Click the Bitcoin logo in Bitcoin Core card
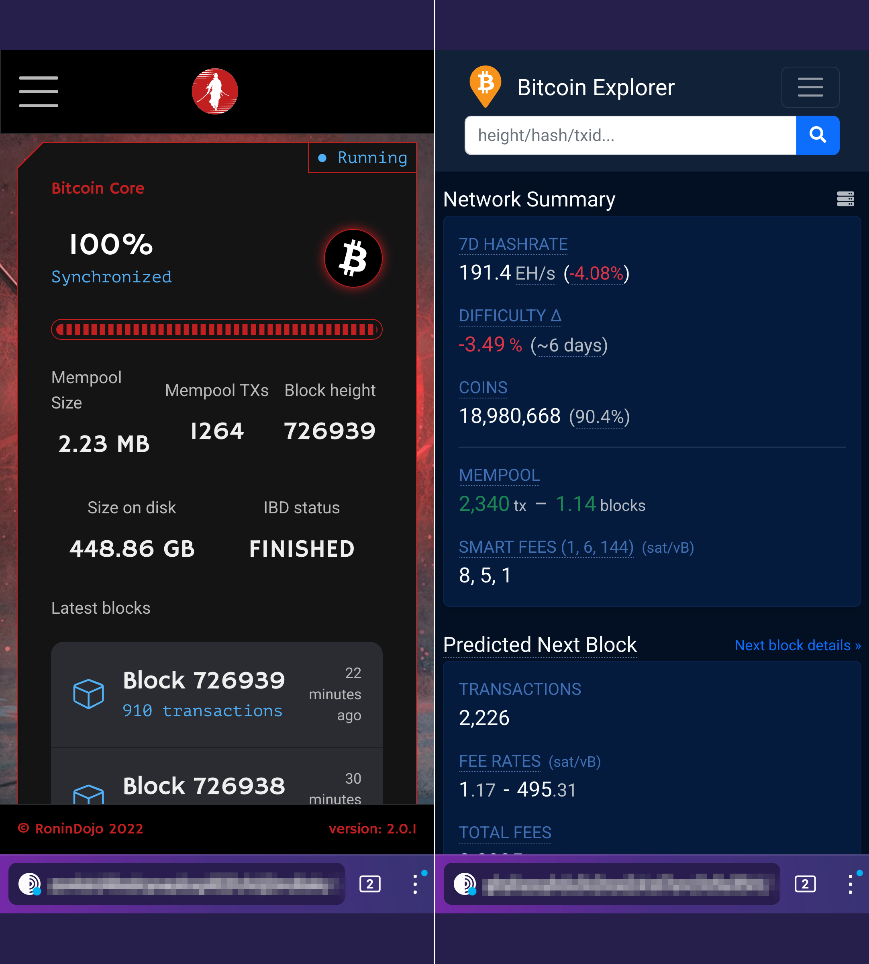Screen dimensions: 869x964 click(353, 258)
